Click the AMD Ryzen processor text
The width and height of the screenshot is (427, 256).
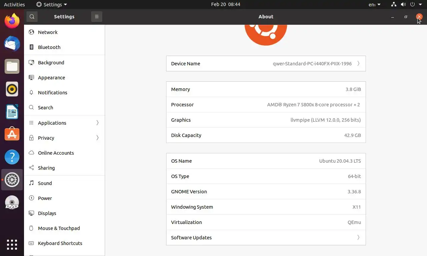(x=314, y=105)
